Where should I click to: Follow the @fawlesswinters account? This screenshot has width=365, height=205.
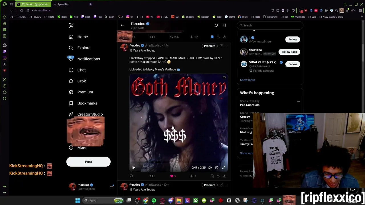point(293,40)
